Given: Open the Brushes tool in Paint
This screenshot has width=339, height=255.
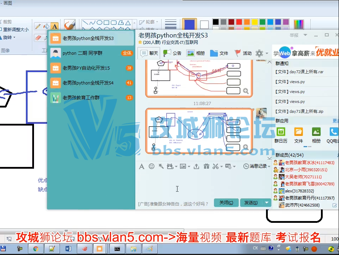Looking at the screenshot, I should click(x=70, y=25).
